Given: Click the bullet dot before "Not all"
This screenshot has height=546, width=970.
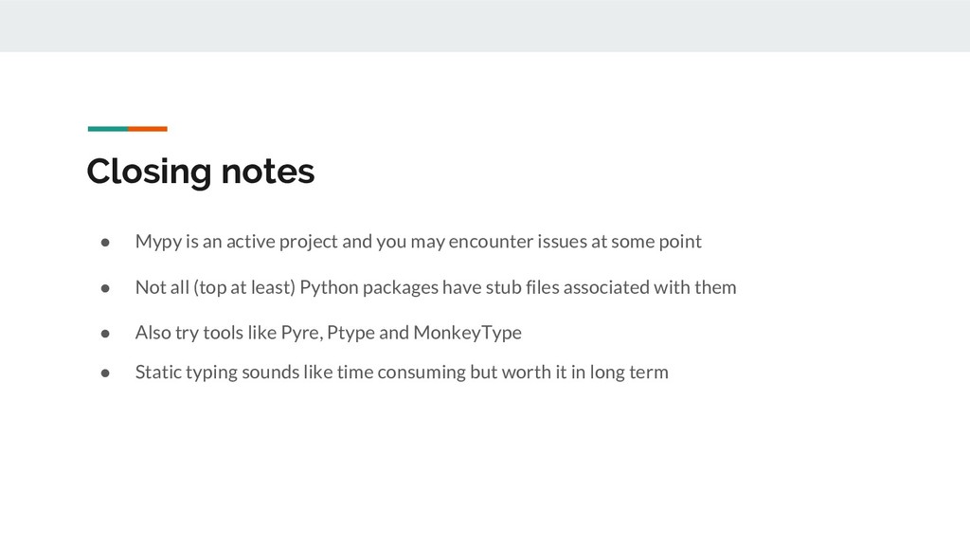Looking at the screenshot, I should click(107, 287).
